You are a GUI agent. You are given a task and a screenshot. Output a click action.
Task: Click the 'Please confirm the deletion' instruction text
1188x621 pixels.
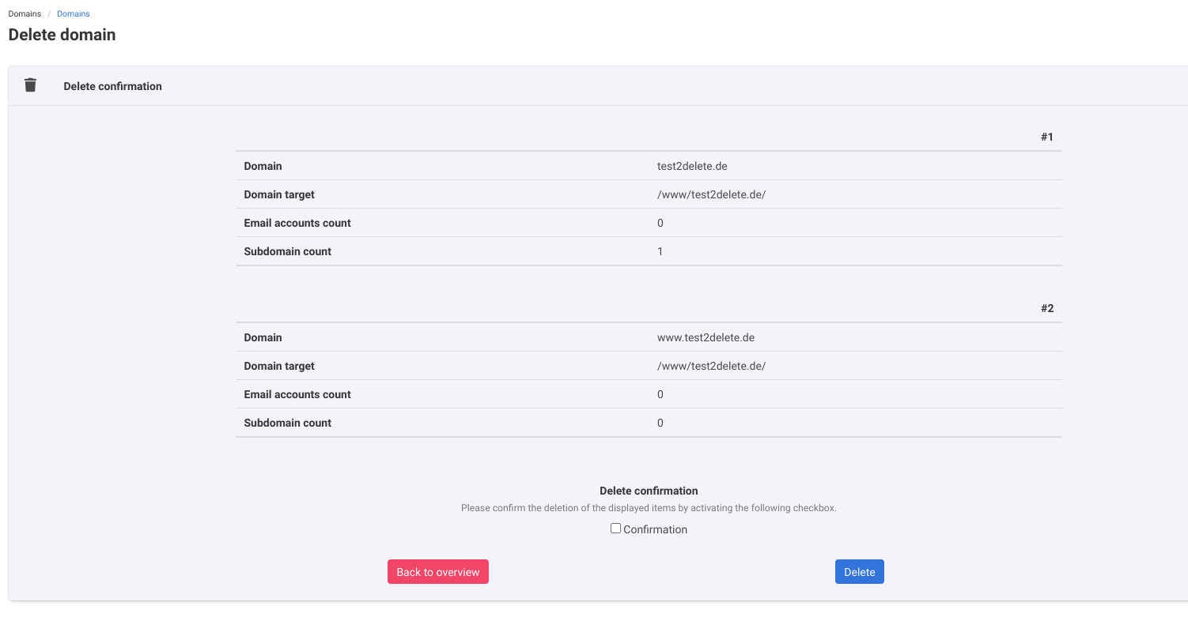[x=649, y=508]
